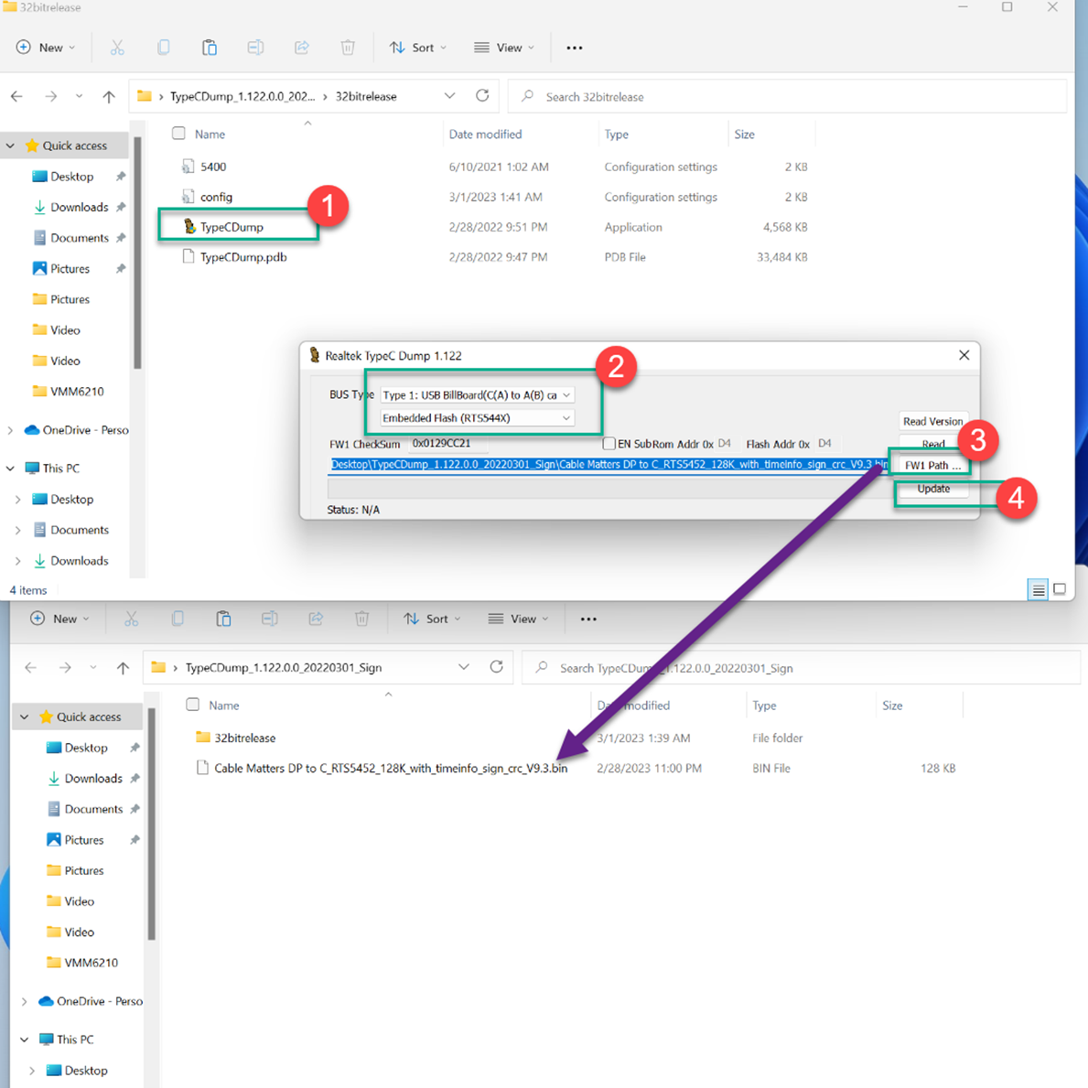Go up one folder in the TypeCDump_Sign window

click(x=123, y=667)
